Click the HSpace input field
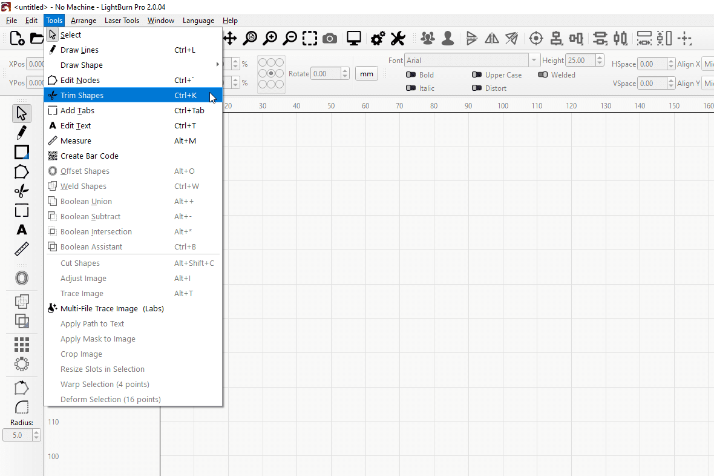The image size is (714, 476). pyautogui.click(x=652, y=64)
